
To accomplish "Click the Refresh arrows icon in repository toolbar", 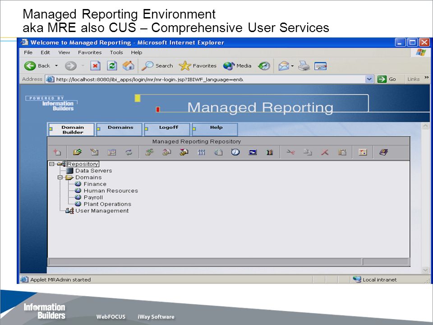I will point(129,152).
